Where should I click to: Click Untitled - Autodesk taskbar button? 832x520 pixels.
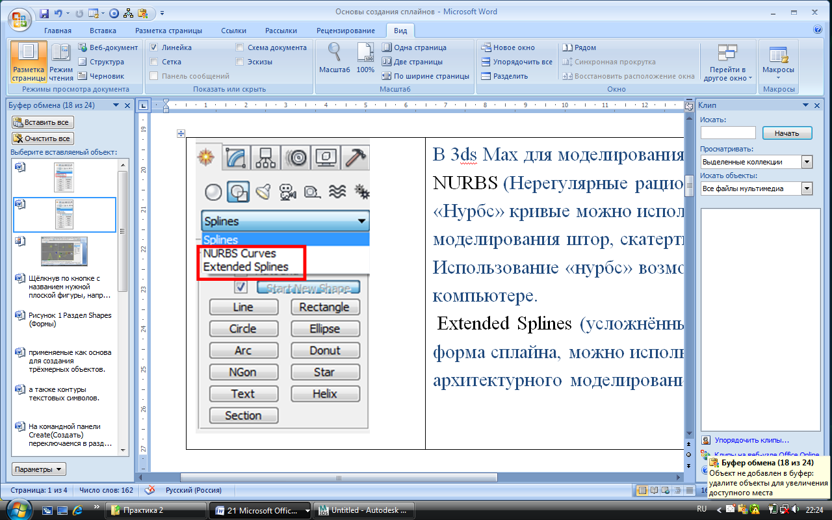pos(363,510)
